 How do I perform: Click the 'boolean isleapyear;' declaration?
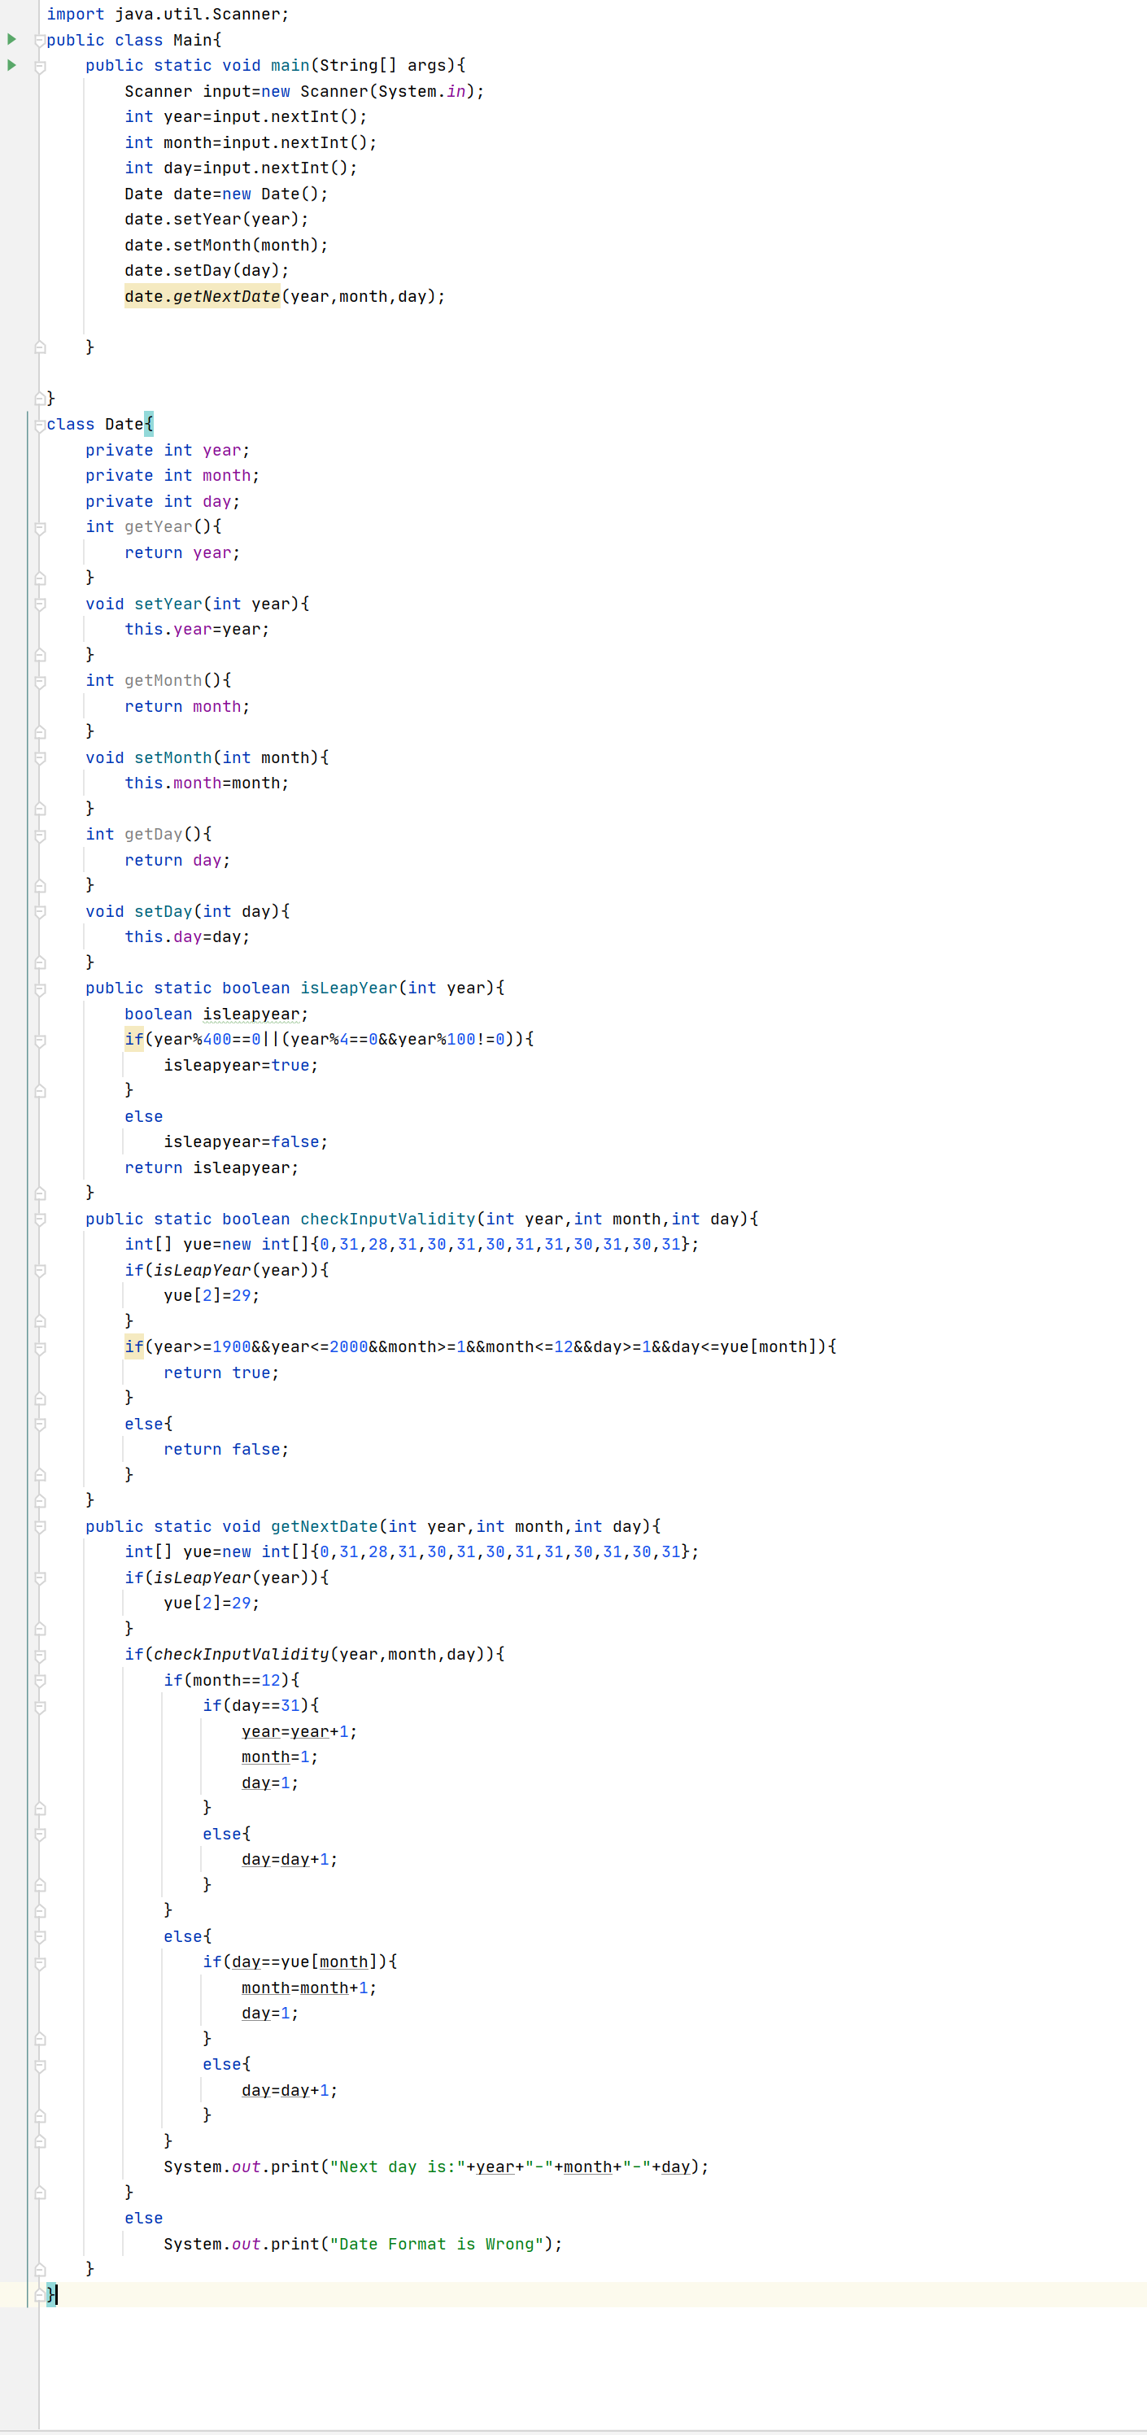coord(216,1015)
